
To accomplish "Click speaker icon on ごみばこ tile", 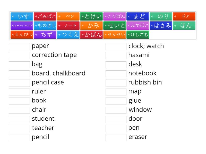I will click(x=36, y=16).
